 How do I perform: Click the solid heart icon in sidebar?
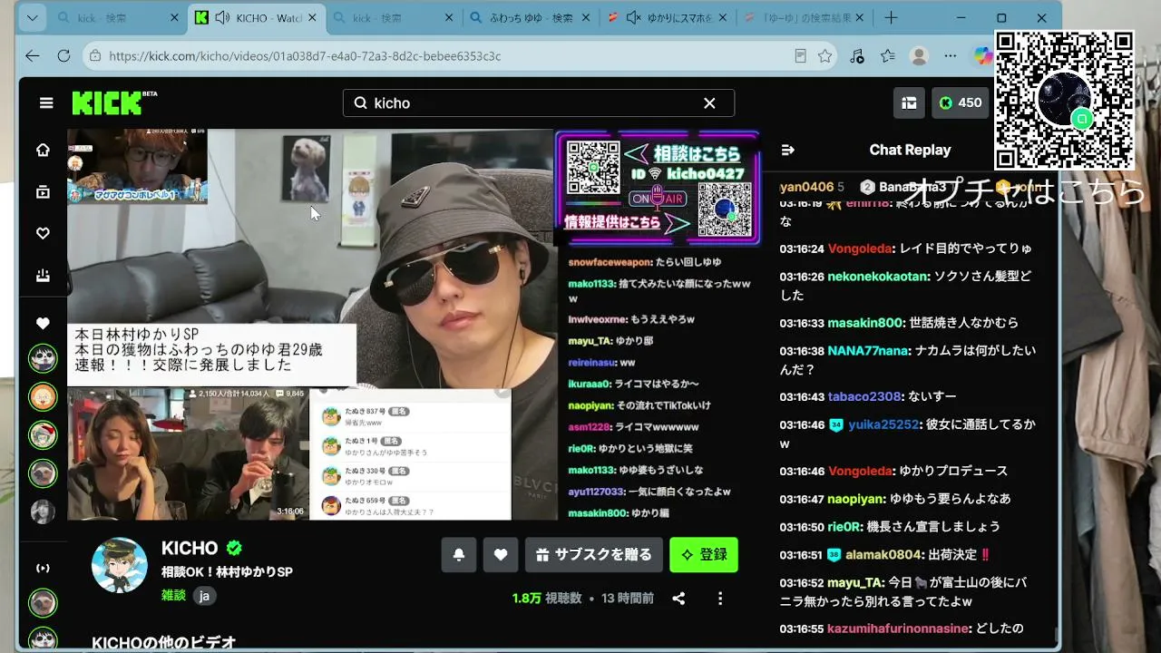tap(43, 323)
